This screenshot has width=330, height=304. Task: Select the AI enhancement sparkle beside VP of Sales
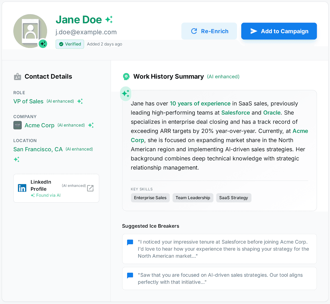(80, 101)
